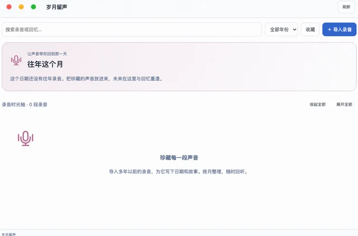Click the 导入录音 import button
This screenshot has height=236, width=358.
click(x=340, y=30)
